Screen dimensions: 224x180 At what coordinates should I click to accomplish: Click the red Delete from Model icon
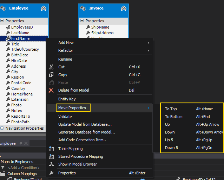pos(51,90)
